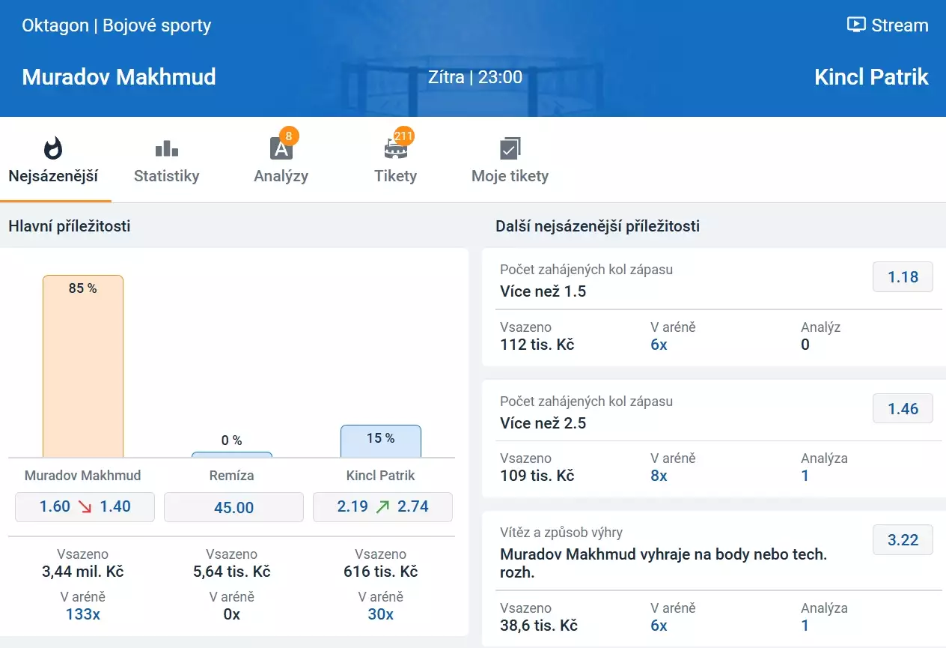
Task: Click the Tikety arena icon
Action: pos(395,148)
